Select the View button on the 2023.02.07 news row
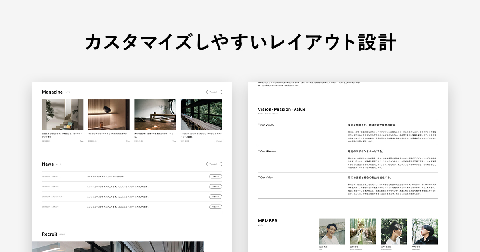Viewport: 480px width, 252px height. pos(216,186)
